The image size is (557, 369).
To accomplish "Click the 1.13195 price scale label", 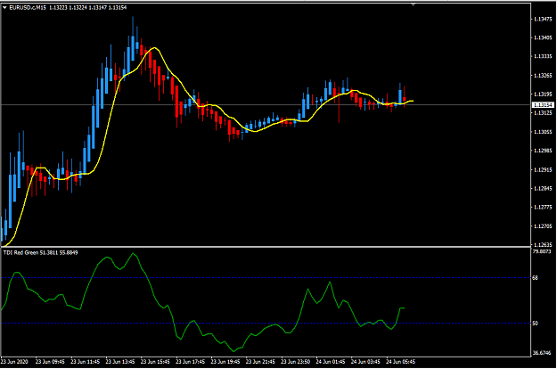I will [x=543, y=94].
